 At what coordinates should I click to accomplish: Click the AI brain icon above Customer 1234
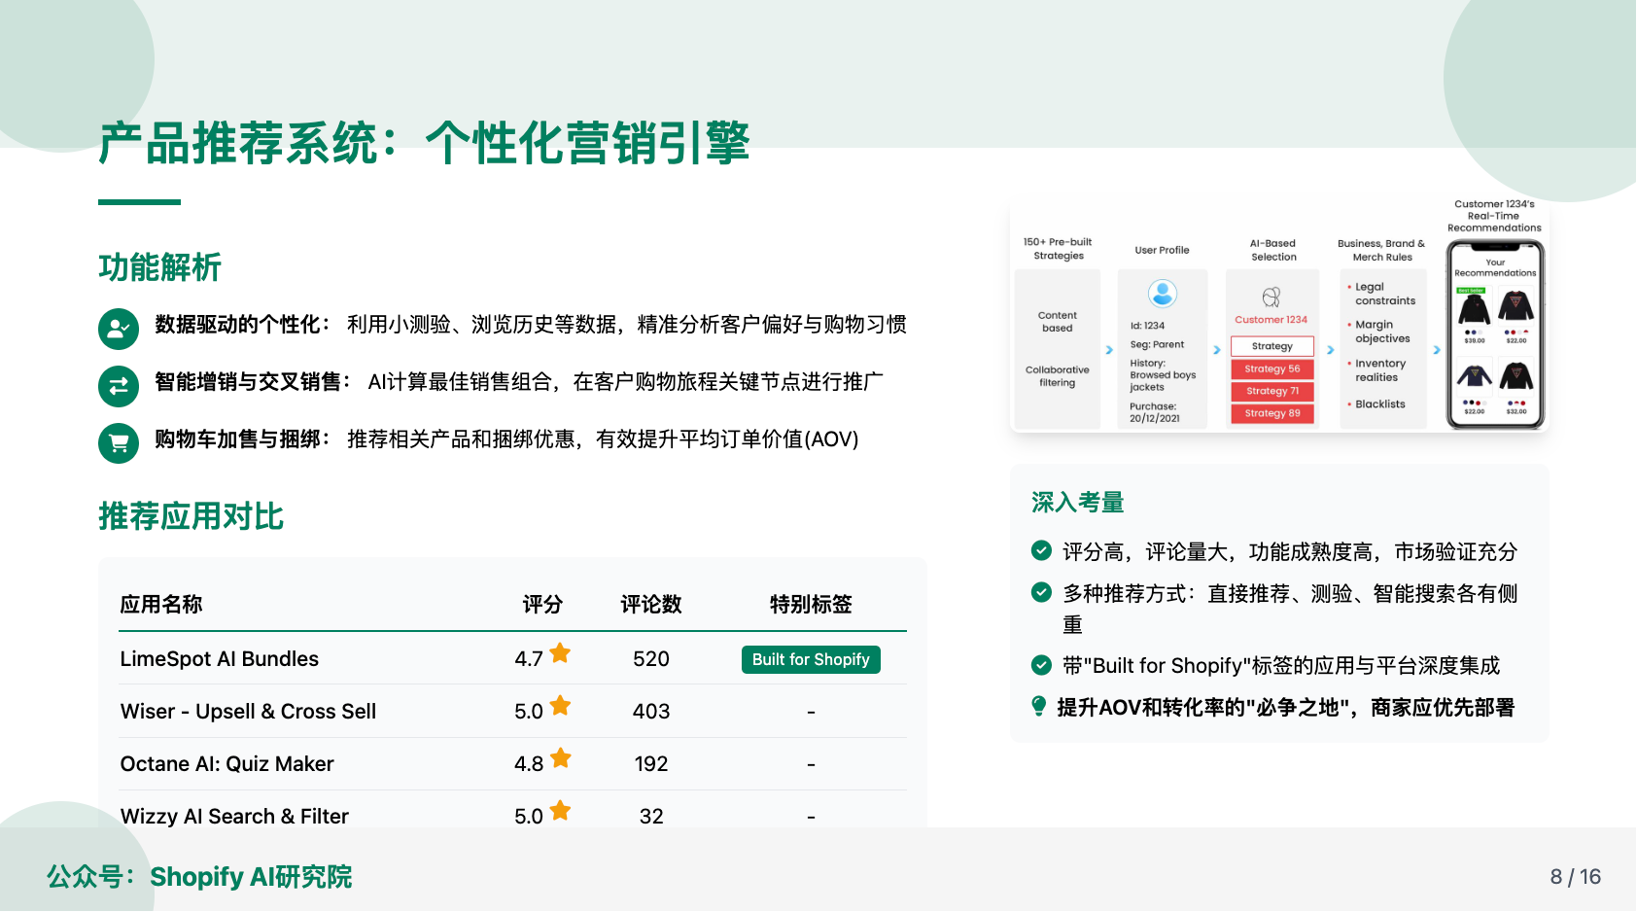tap(1271, 297)
